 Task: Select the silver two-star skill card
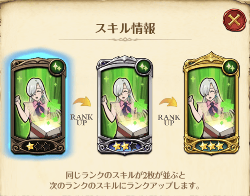(124, 105)
